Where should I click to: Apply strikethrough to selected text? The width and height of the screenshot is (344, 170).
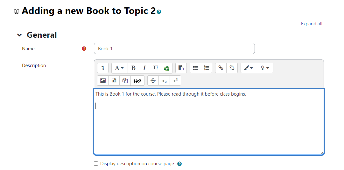coord(153,80)
